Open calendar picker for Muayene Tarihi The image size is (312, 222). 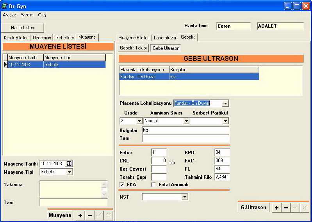coord(69,164)
